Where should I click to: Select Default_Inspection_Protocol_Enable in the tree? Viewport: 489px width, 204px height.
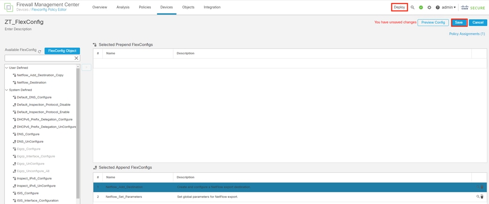click(43, 112)
